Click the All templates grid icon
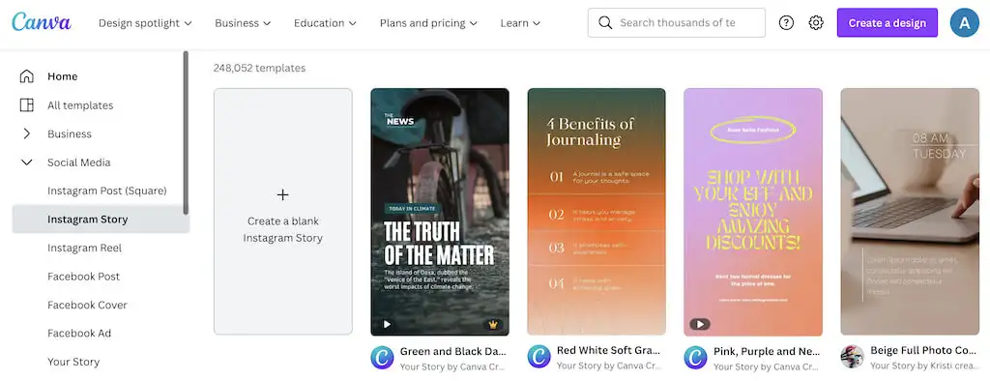Viewport: 990px width, 381px height. click(26, 104)
